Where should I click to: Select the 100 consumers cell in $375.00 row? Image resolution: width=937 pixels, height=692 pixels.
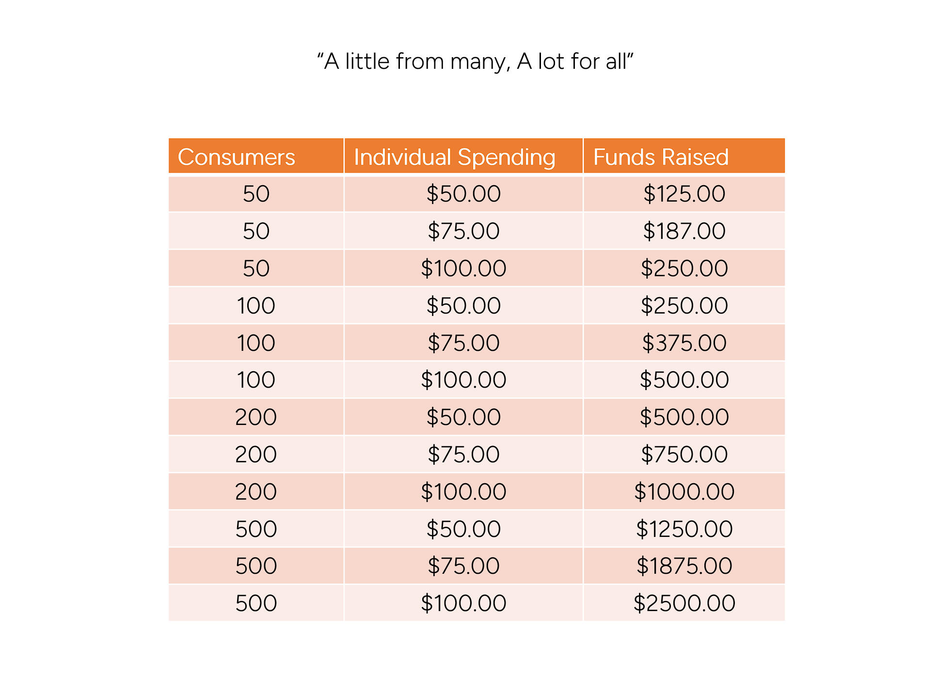256,343
